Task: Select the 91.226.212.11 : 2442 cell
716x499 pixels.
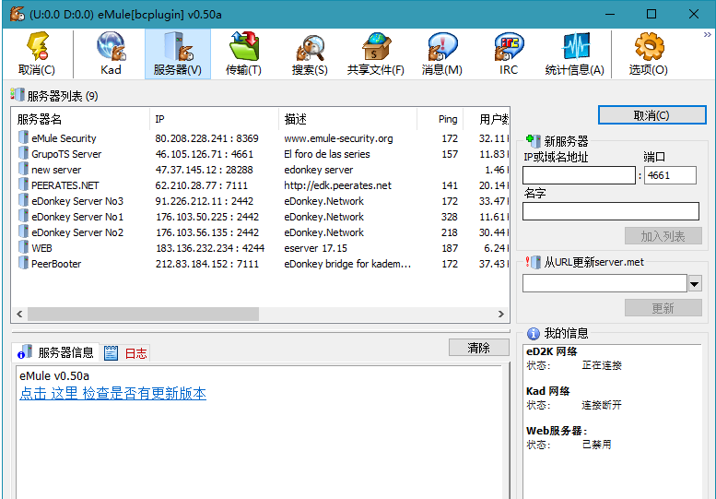Action: pyautogui.click(x=205, y=201)
